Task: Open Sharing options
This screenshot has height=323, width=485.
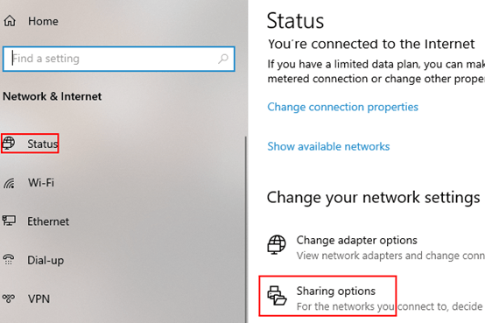Action: pos(336,291)
